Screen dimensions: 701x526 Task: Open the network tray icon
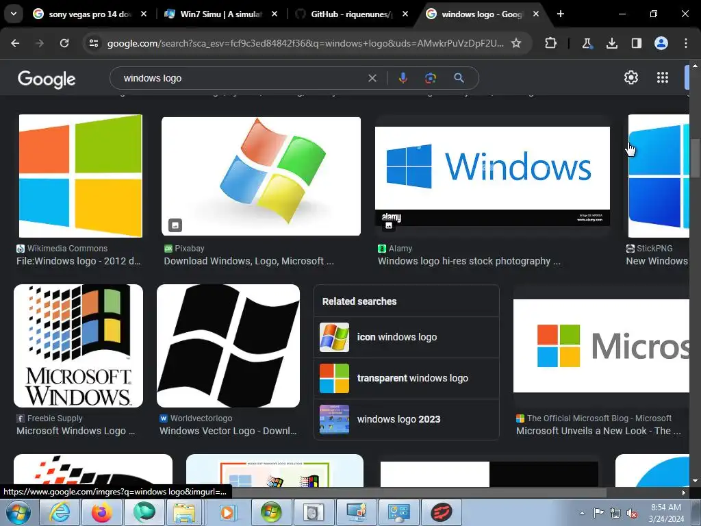615,514
